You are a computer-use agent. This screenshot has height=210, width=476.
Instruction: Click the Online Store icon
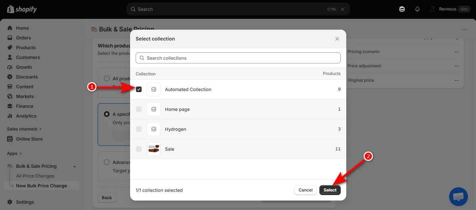pos(10,139)
